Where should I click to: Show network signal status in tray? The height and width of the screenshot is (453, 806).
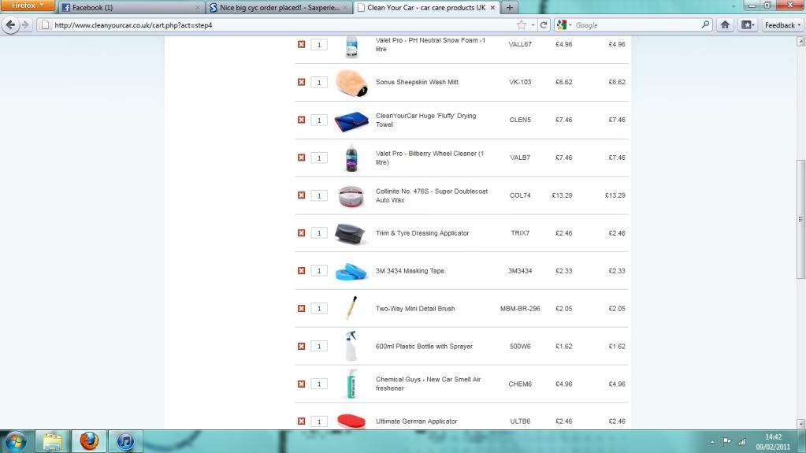(741, 441)
